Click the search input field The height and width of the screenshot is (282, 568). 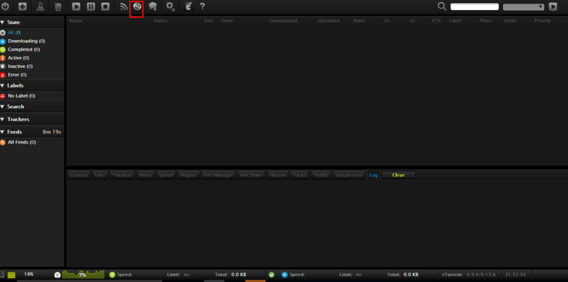[474, 7]
